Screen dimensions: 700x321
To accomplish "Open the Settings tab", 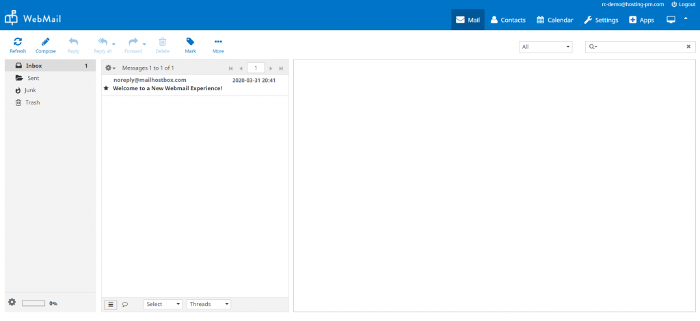I will [602, 20].
